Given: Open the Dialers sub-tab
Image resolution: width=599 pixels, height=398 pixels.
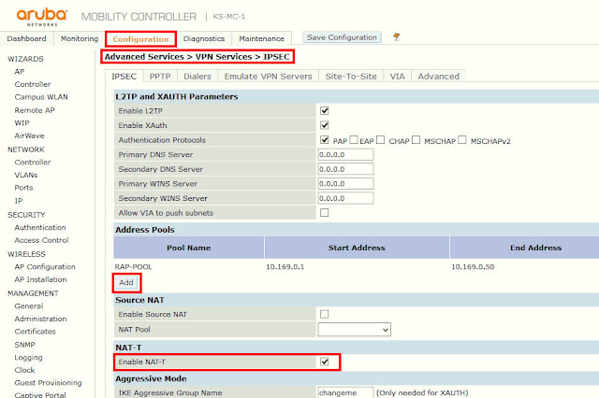Looking at the screenshot, I should [x=197, y=77].
